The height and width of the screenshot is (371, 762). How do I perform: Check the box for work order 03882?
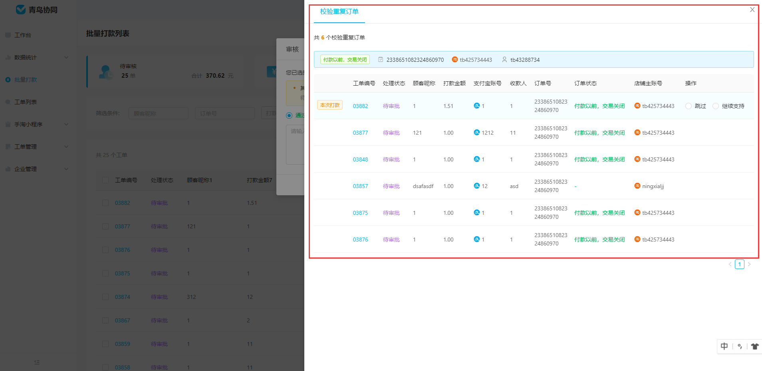coord(105,203)
